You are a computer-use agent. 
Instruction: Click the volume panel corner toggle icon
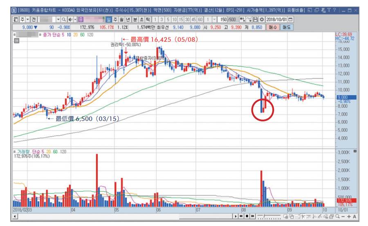click(x=355, y=151)
